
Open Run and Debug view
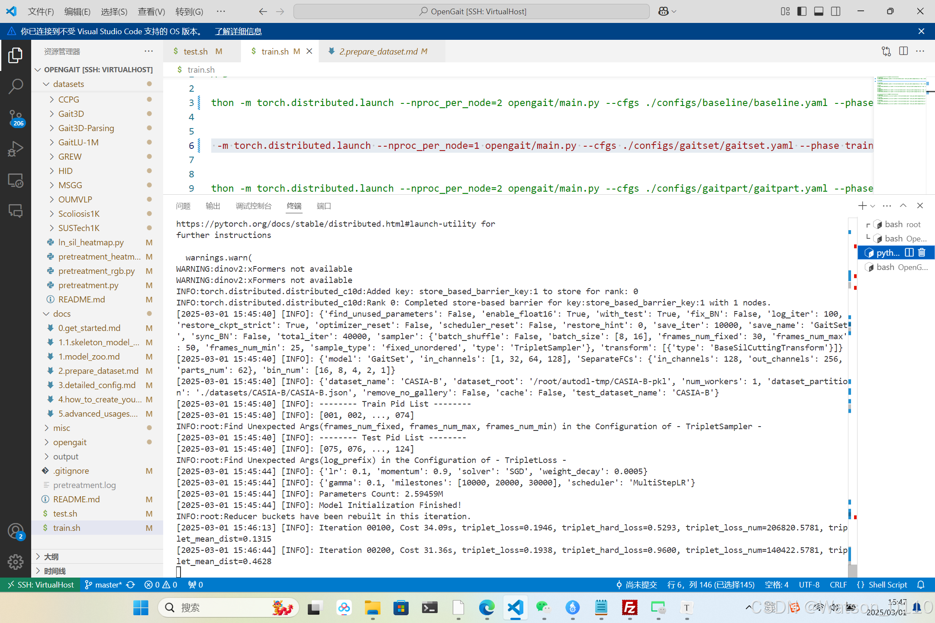point(16,149)
